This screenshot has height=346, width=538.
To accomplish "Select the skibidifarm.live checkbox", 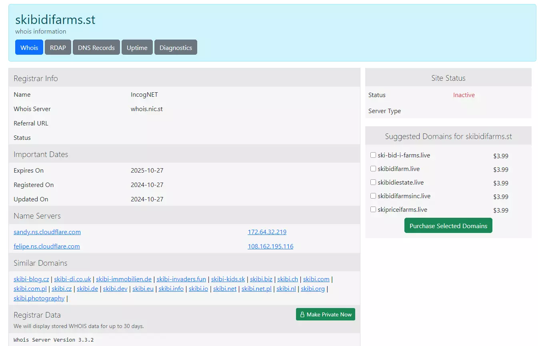I will coord(373,169).
